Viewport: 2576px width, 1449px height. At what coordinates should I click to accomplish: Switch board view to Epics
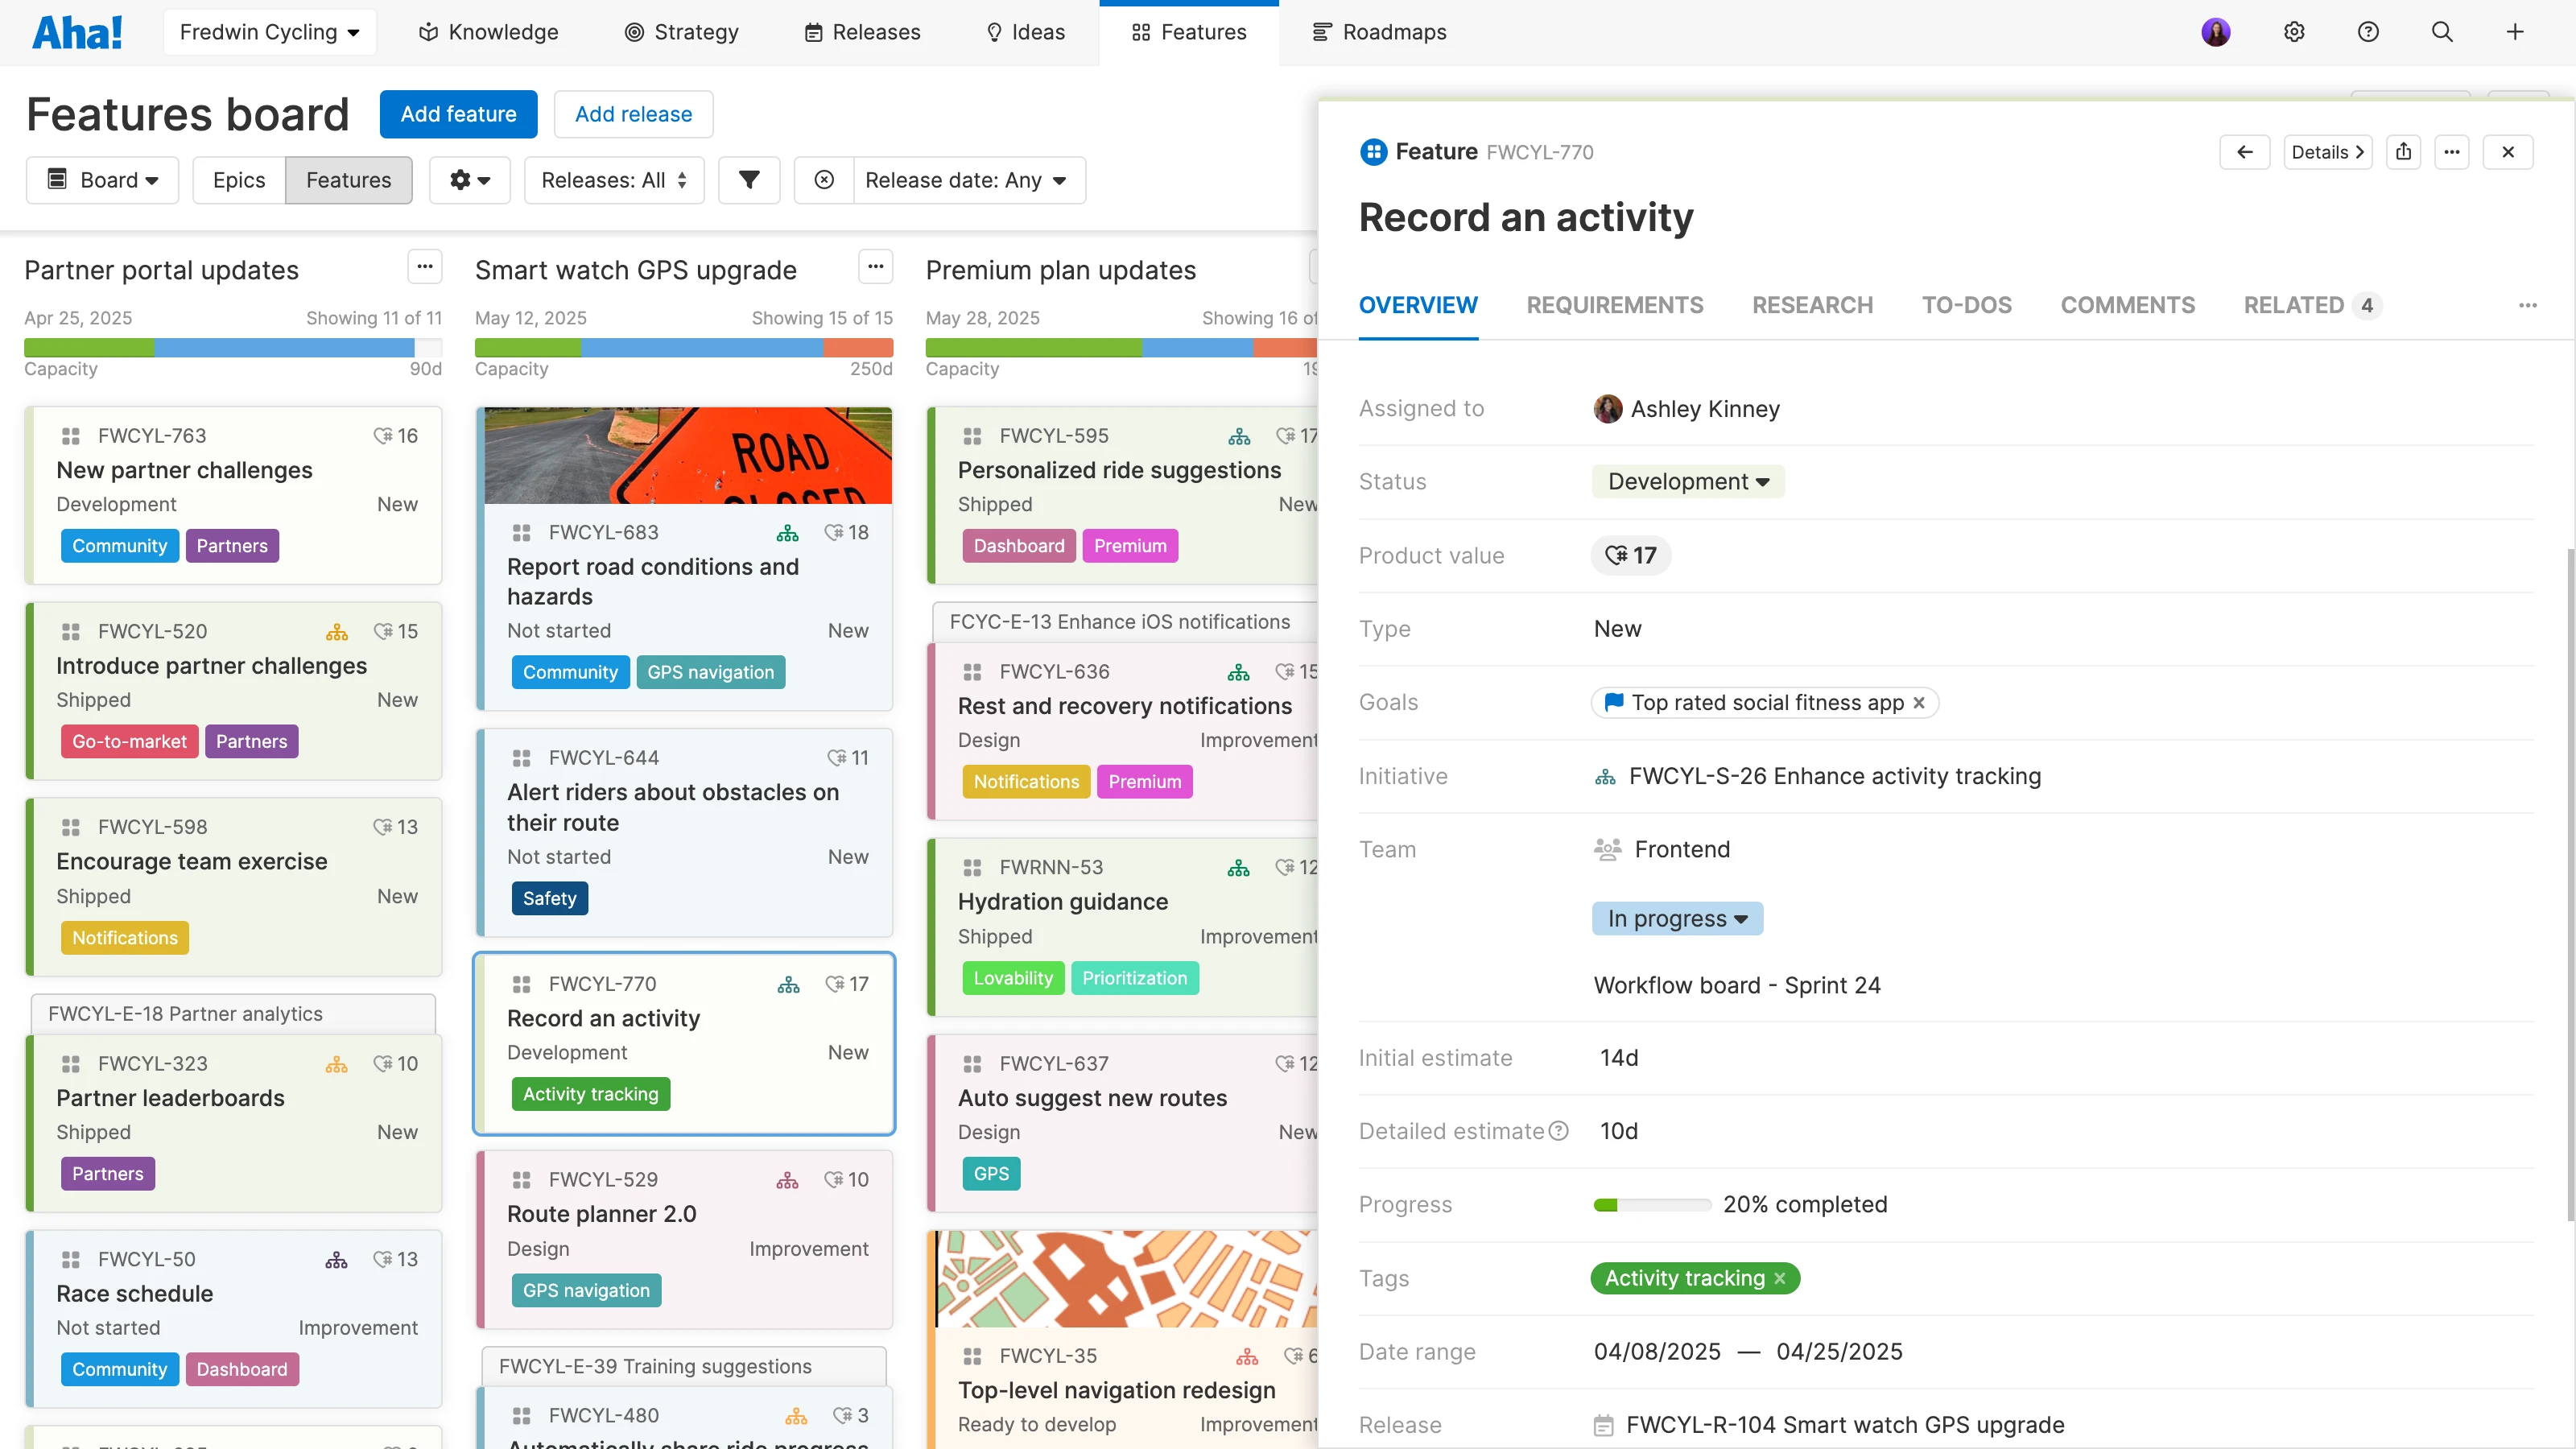point(239,180)
